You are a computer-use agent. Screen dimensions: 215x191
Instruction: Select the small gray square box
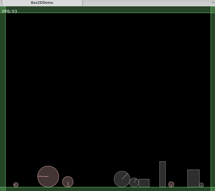tap(144, 183)
